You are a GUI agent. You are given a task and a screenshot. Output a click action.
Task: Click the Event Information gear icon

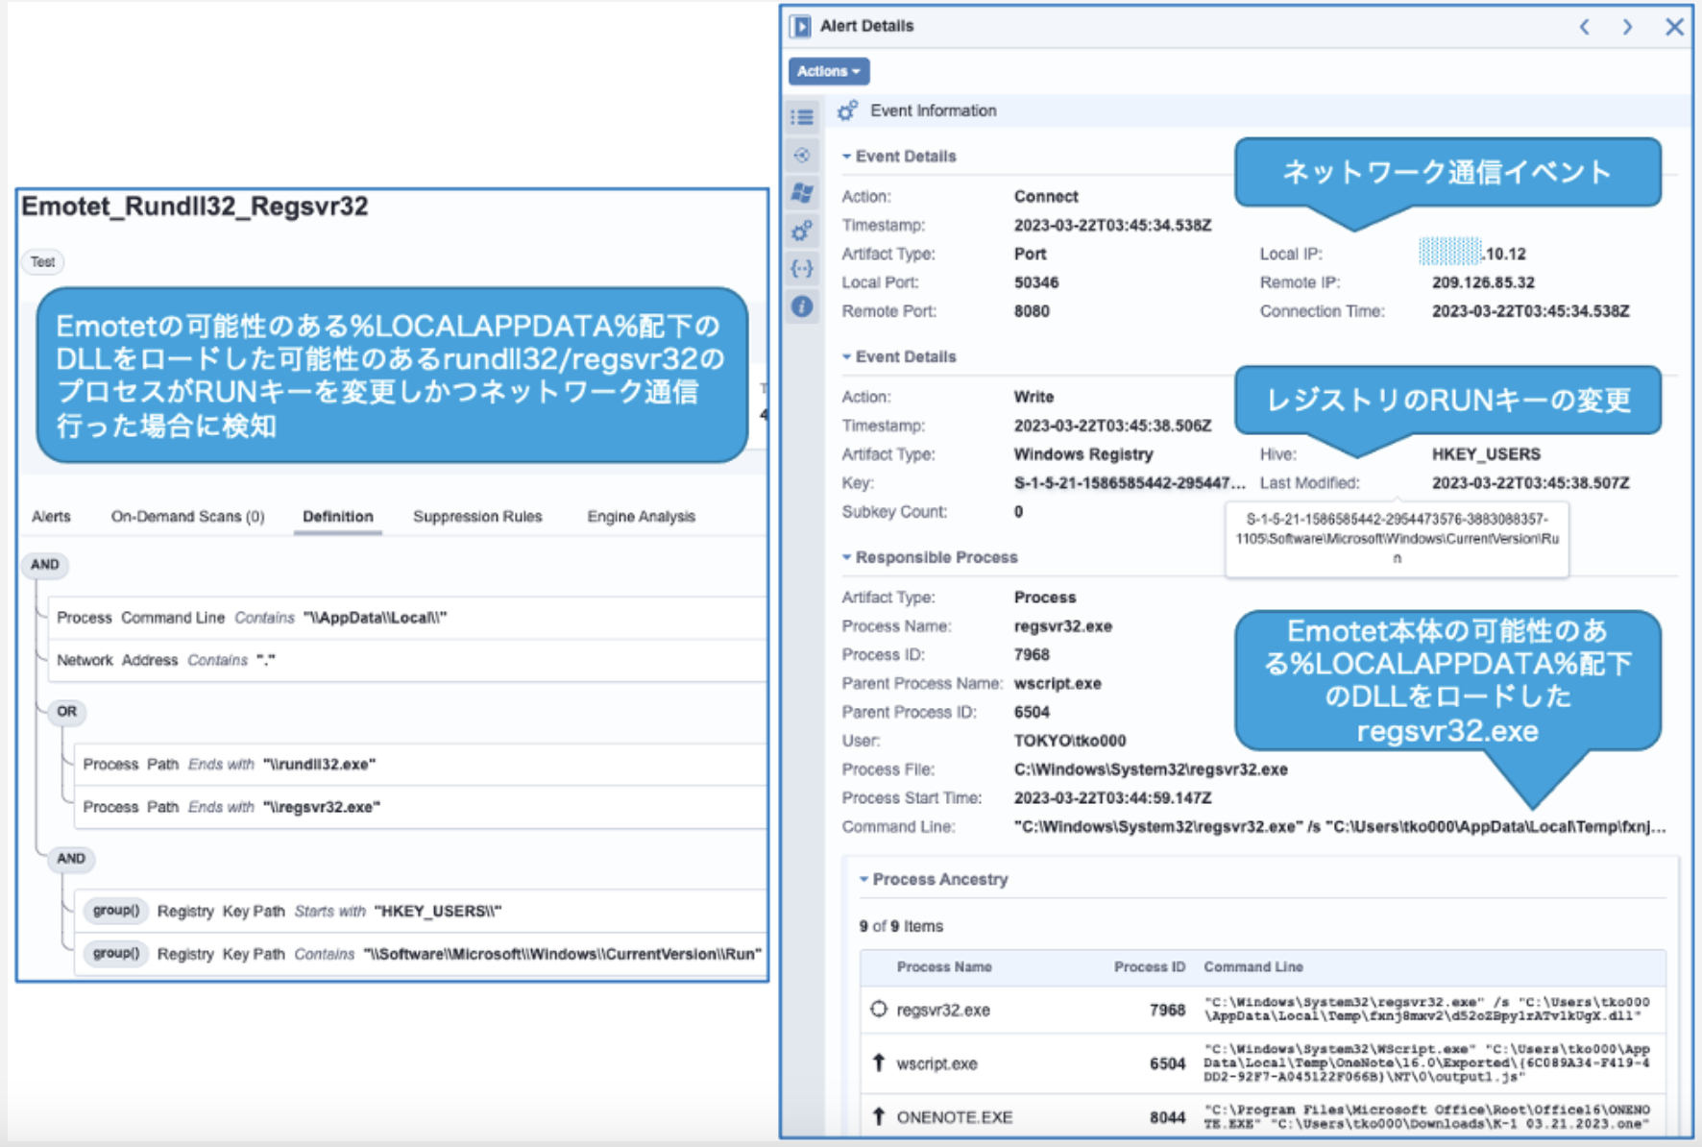(847, 110)
